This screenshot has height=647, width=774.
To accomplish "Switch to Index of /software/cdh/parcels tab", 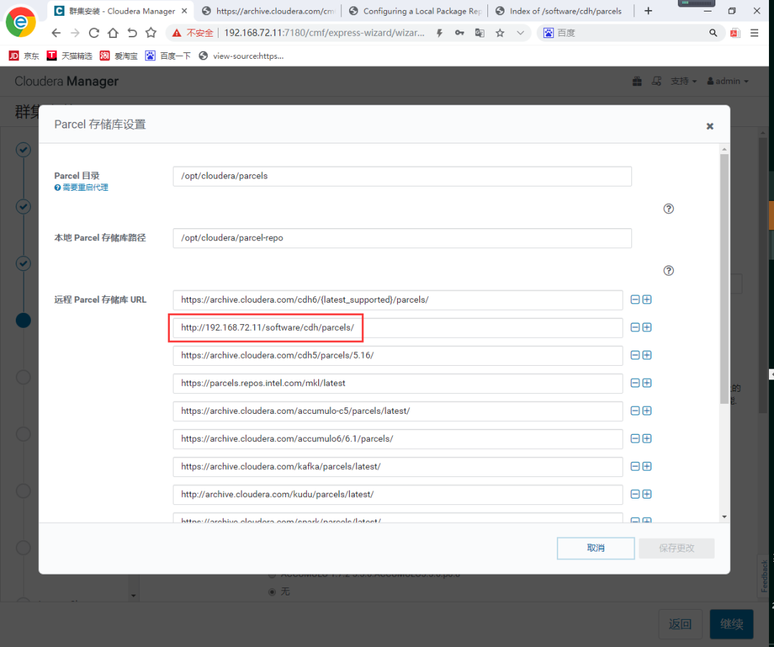I will coord(560,11).
